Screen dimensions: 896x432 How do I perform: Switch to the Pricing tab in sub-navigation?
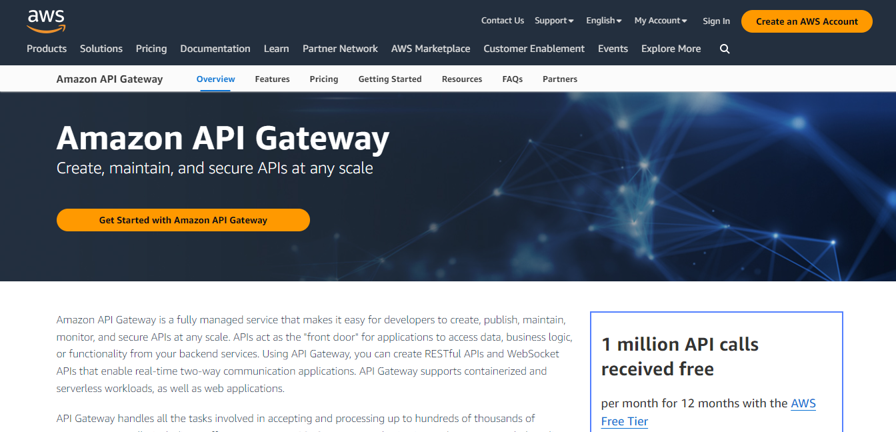[324, 79]
